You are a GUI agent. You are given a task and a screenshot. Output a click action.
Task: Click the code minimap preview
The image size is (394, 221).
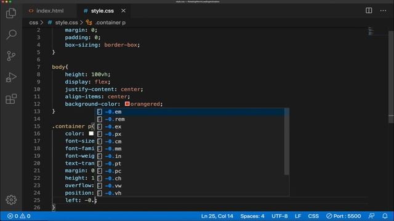[371, 31]
